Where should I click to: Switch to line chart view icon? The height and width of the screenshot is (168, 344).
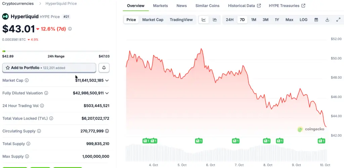click(204, 20)
